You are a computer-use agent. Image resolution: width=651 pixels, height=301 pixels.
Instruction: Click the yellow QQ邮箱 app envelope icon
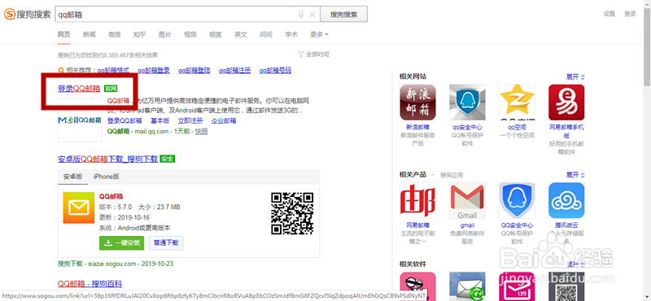pyautogui.click(x=79, y=208)
